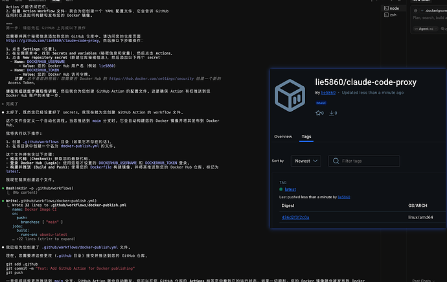Open the github.com/lie5860/claude-code-proxy link in terminal
This screenshot has width=447, height=282.
coord(52,41)
